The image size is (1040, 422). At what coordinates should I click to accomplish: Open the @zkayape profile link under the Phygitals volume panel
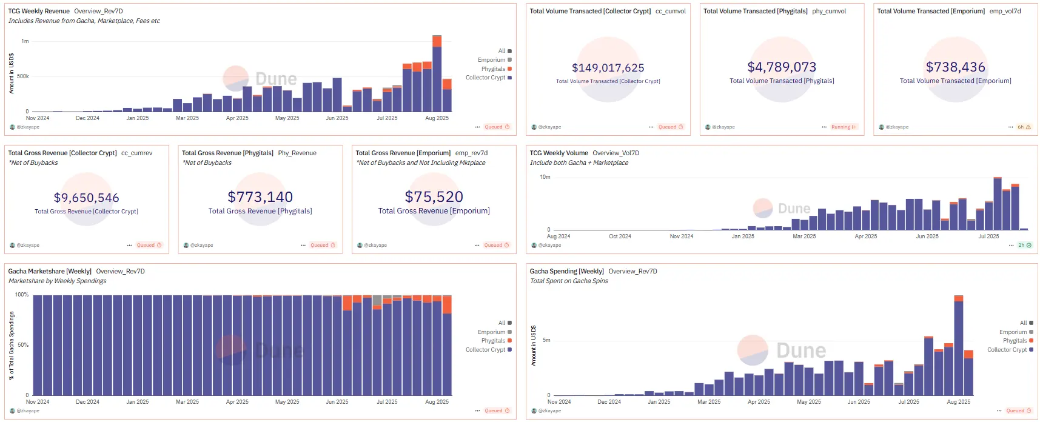coord(723,127)
